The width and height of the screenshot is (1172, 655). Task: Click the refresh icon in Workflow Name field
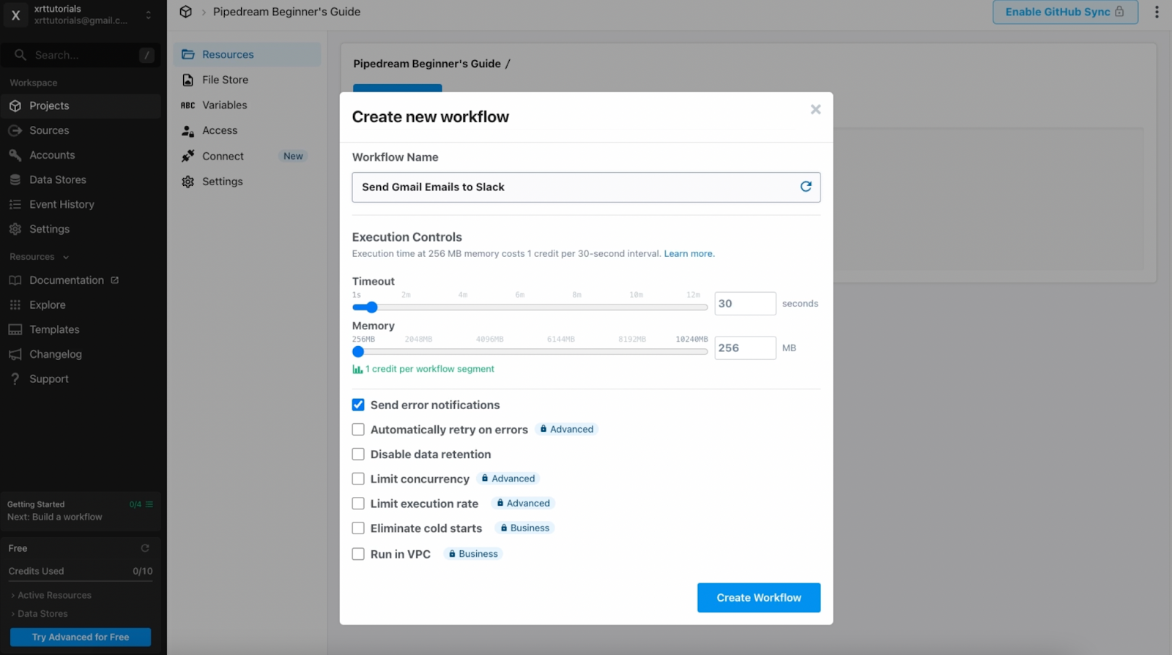point(806,187)
